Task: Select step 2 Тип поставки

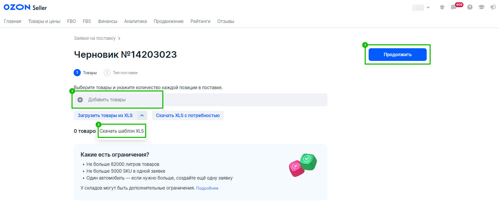Action: coord(121,72)
